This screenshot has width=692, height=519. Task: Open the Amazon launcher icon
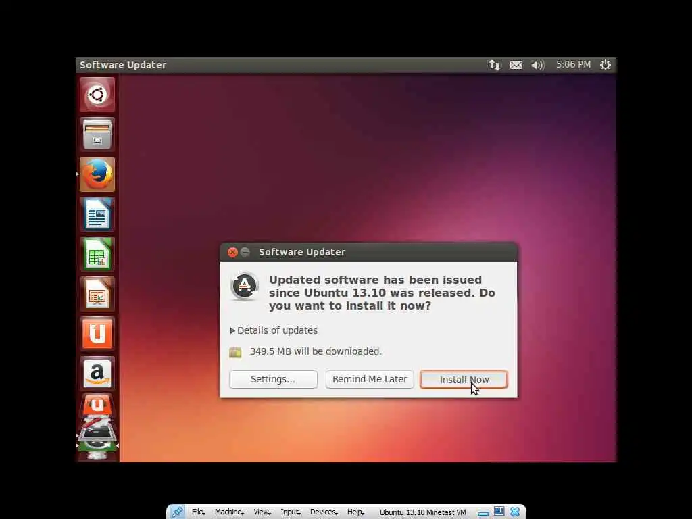coord(97,373)
